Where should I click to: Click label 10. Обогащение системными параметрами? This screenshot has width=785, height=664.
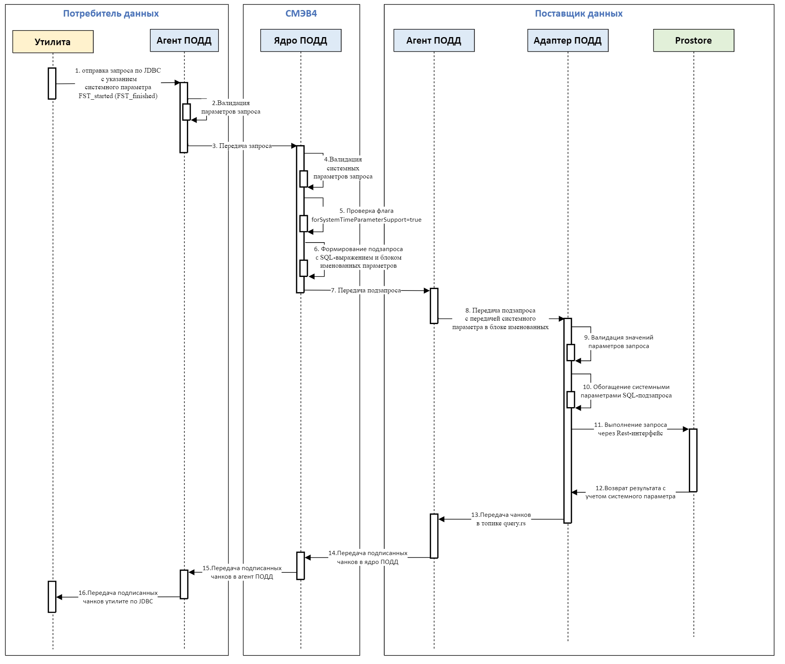point(626,391)
